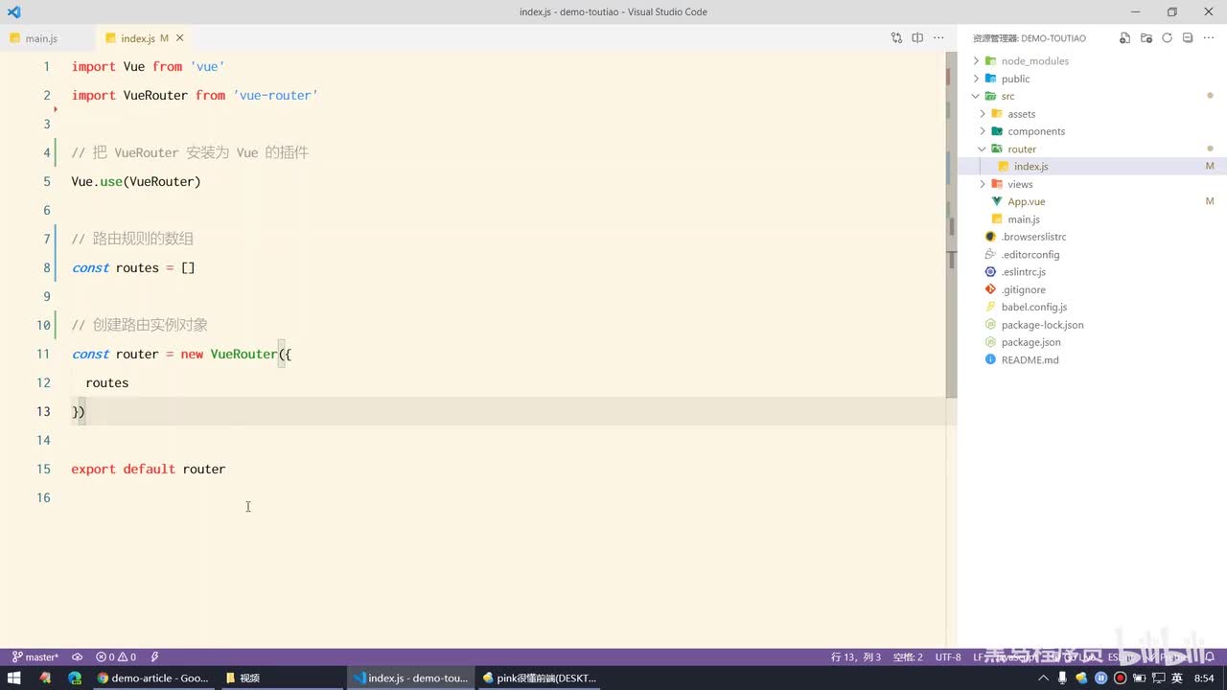Synchronize changes via cloud icon
Image resolution: width=1227 pixels, height=690 pixels.
click(x=77, y=657)
